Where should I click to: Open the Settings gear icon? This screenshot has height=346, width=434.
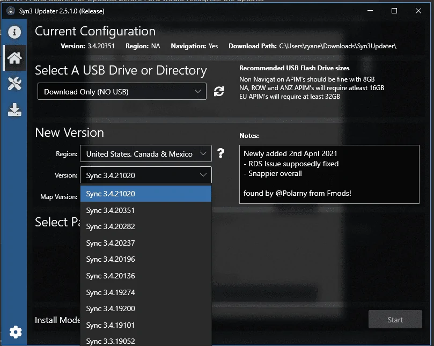15,332
